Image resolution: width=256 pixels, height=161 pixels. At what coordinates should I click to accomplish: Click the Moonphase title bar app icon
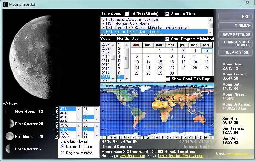tap(5, 4)
